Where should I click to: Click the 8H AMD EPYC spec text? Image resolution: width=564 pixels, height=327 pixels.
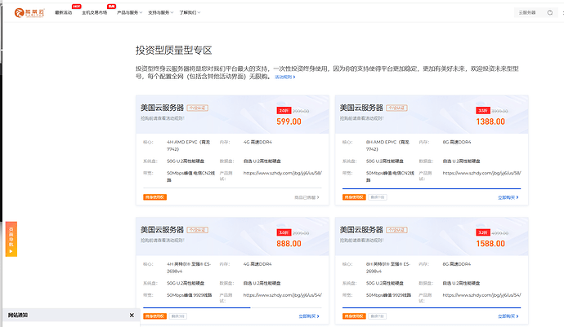point(387,145)
